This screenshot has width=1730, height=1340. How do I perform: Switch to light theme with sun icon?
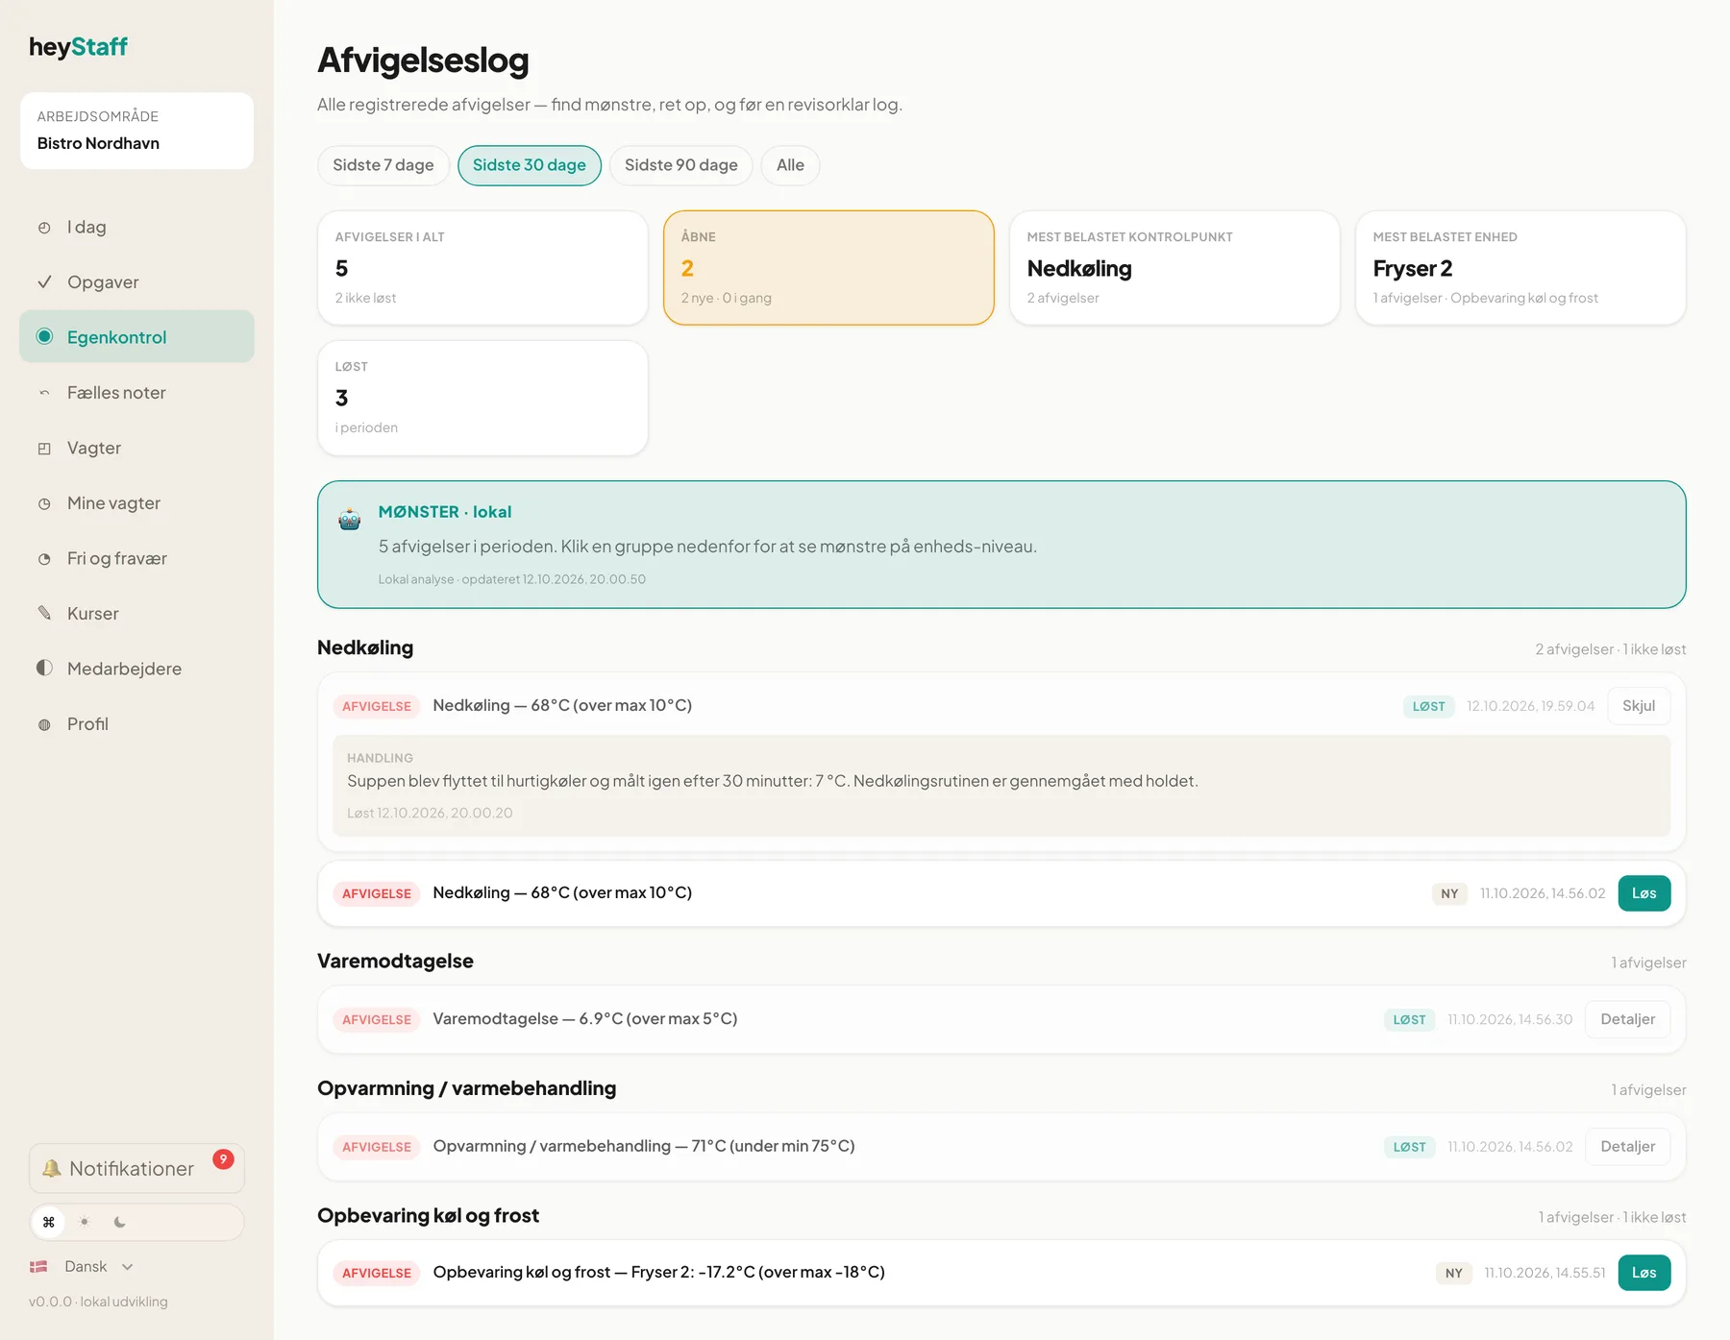pyautogui.click(x=85, y=1222)
